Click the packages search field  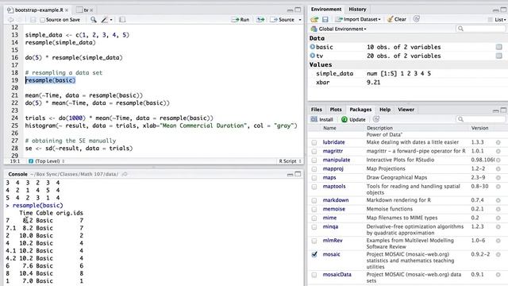tap(481, 119)
